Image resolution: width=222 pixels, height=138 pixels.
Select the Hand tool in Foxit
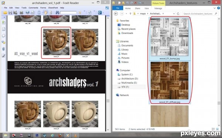46,13
